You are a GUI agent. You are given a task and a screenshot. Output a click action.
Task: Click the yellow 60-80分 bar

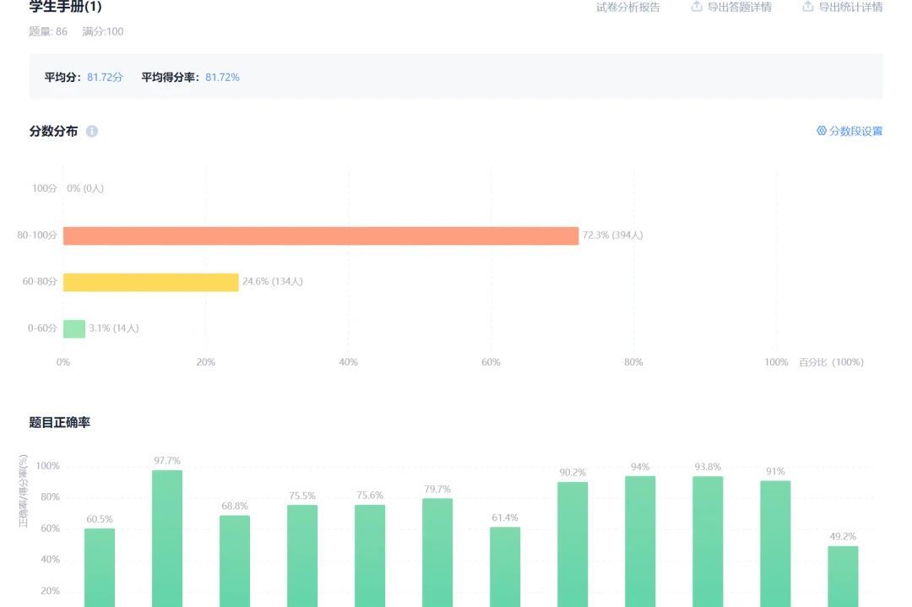coord(150,282)
